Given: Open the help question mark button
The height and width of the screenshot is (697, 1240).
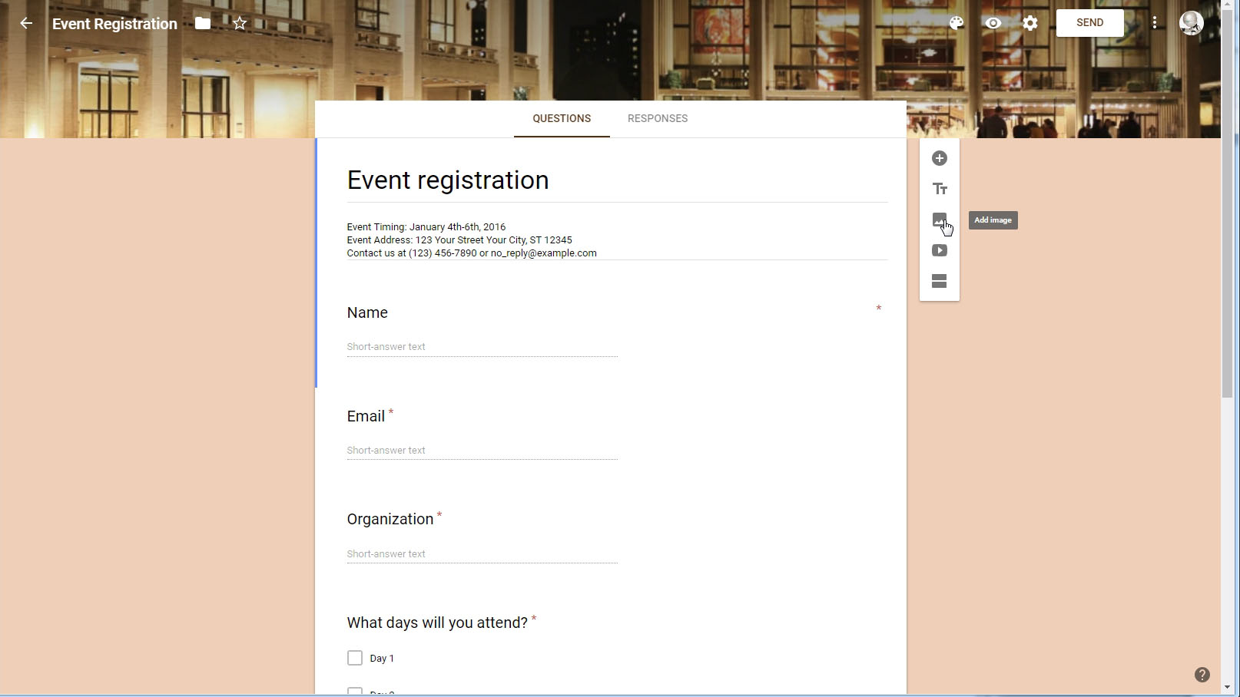Looking at the screenshot, I should tap(1202, 675).
